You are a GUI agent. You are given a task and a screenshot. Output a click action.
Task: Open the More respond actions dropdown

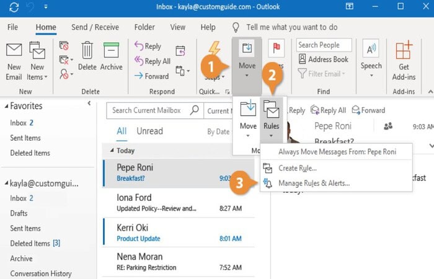coord(182,71)
